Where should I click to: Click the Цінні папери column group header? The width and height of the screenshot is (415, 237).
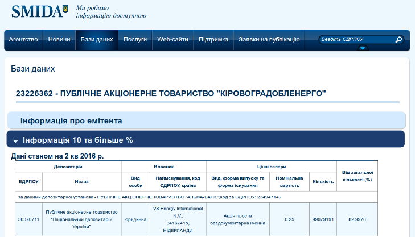coord(272,167)
